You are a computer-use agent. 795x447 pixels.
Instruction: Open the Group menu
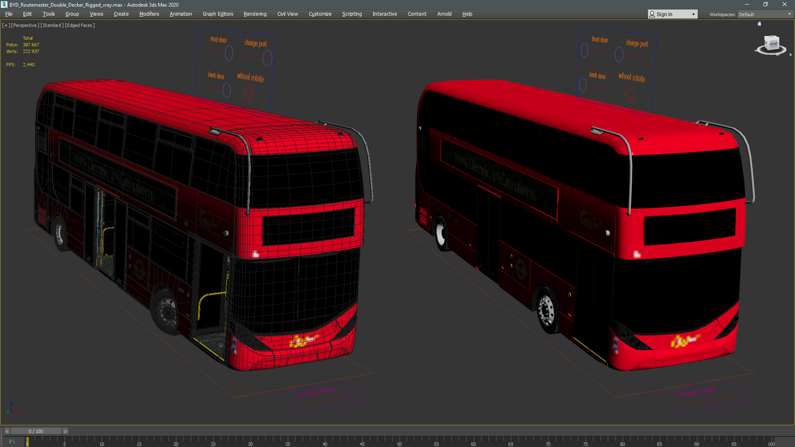coord(72,14)
